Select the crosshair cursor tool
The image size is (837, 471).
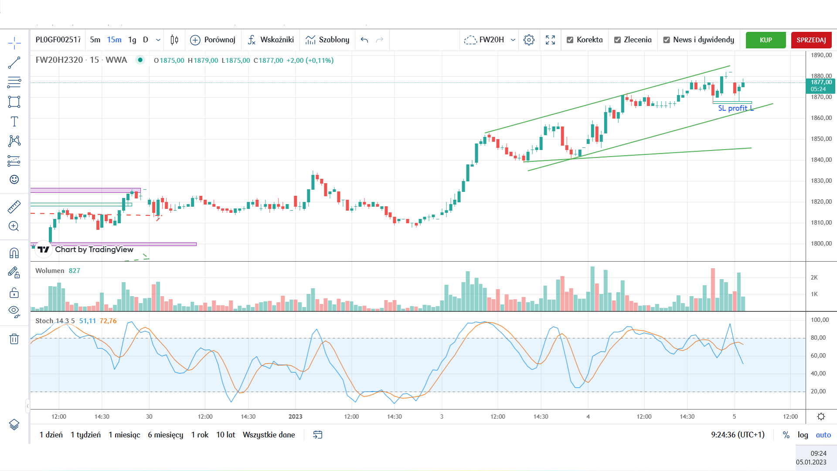[14, 43]
